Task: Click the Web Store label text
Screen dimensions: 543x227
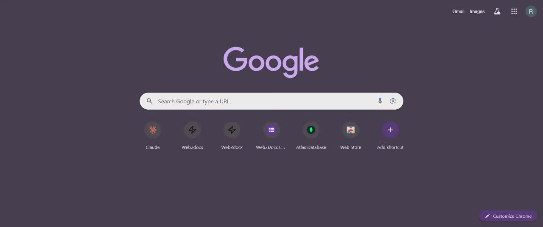Action: point(350,147)
